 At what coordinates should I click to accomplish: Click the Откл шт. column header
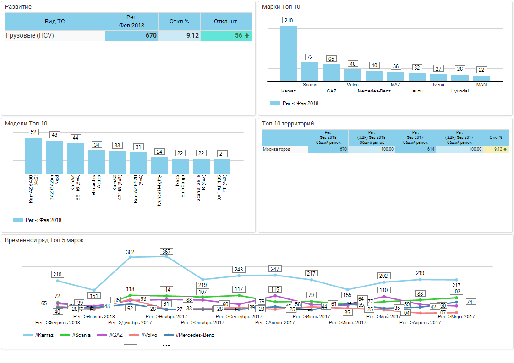coord(226,22)
